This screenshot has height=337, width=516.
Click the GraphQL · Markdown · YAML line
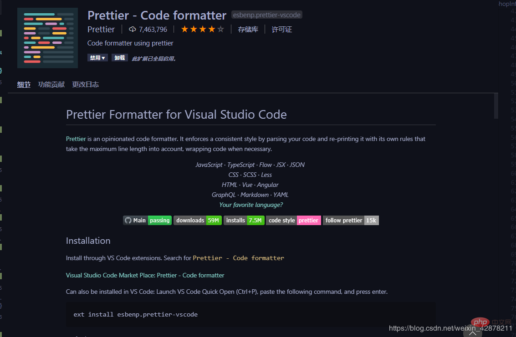[x=250, y=195]
